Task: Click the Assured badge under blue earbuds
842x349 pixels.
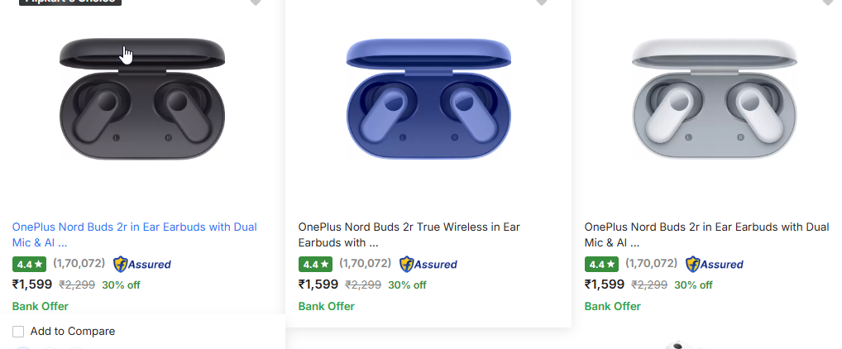Action: [x=428, y=264]
